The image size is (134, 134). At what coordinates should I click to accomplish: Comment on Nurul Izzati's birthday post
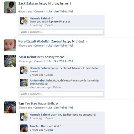pos(40,46)
